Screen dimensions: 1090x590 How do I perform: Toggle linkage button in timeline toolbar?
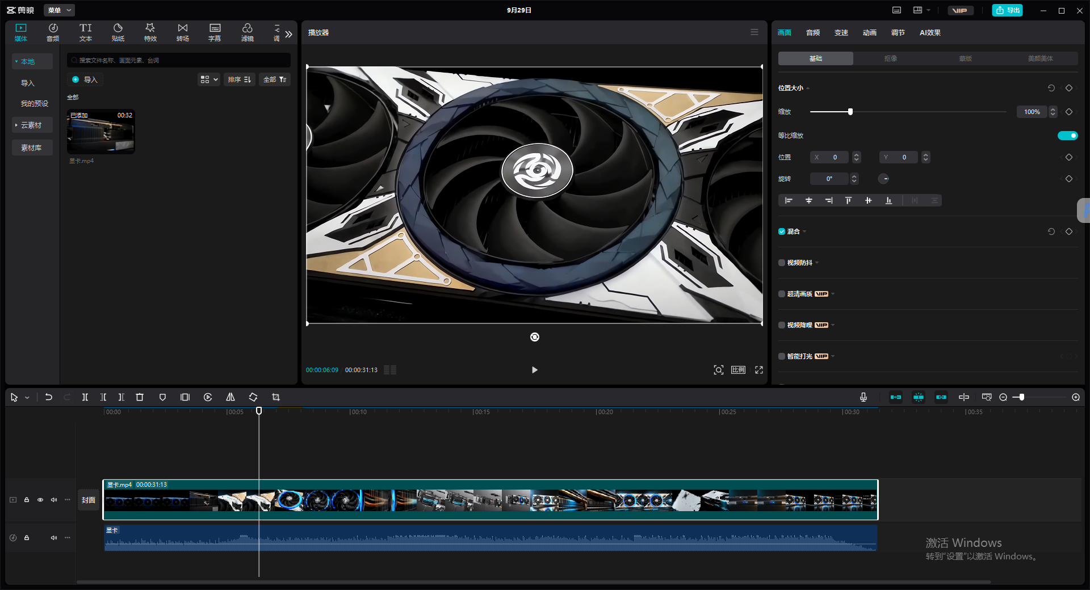941,397
